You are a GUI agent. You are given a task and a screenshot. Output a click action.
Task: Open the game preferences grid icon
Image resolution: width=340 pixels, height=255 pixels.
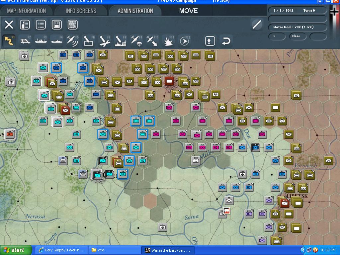click(x=73, y=25)
